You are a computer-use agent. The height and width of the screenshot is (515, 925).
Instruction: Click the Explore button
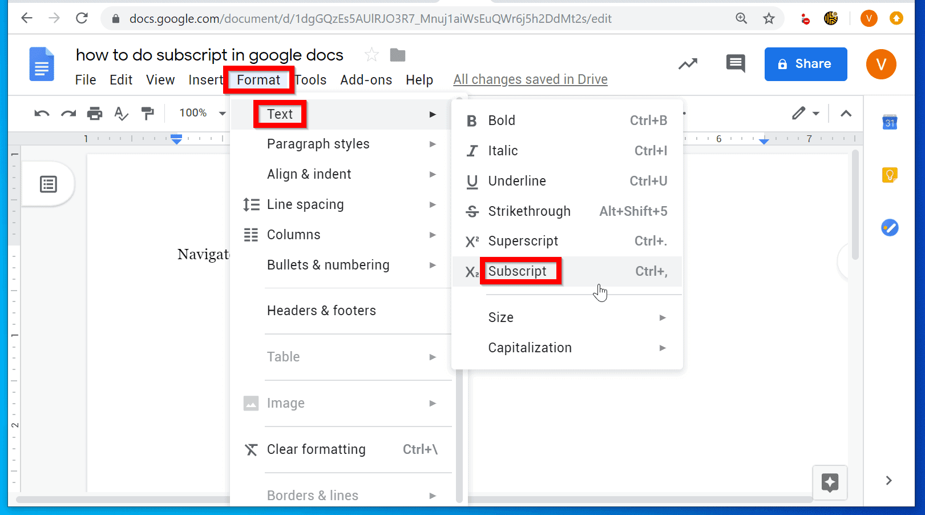coord(830,482)
